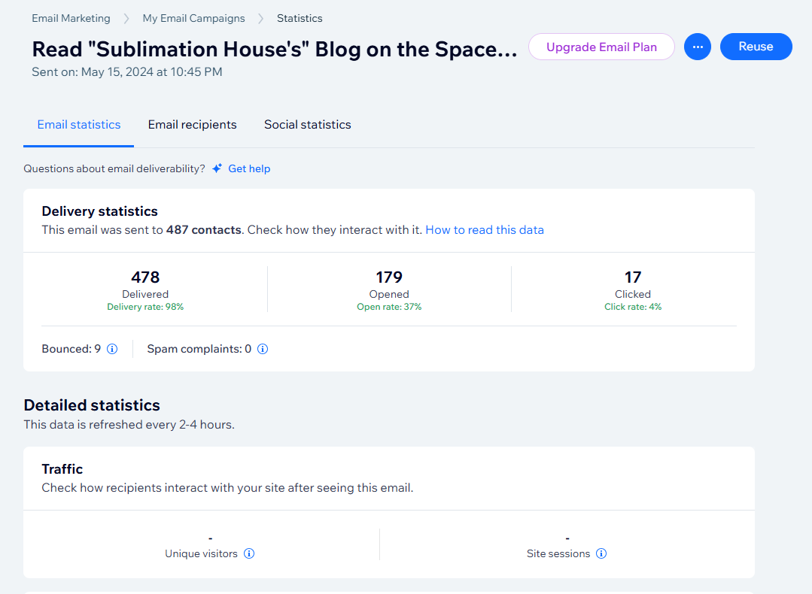Viewport: 812px width, 594px height.
Task: Click the Unique visitors info icon
Action: tap(249, 553)
